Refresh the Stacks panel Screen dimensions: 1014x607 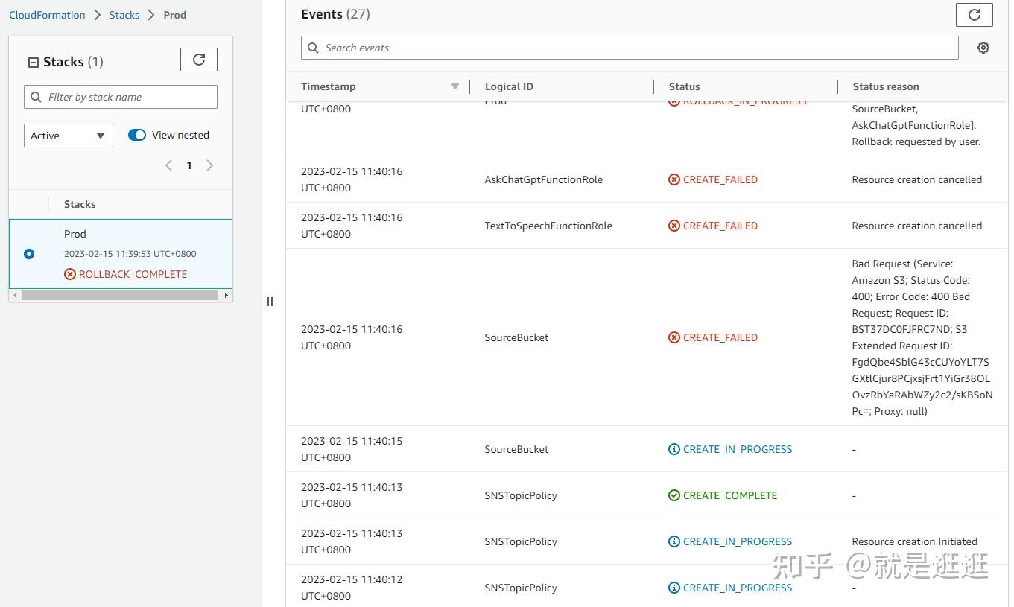click(198, 60)
